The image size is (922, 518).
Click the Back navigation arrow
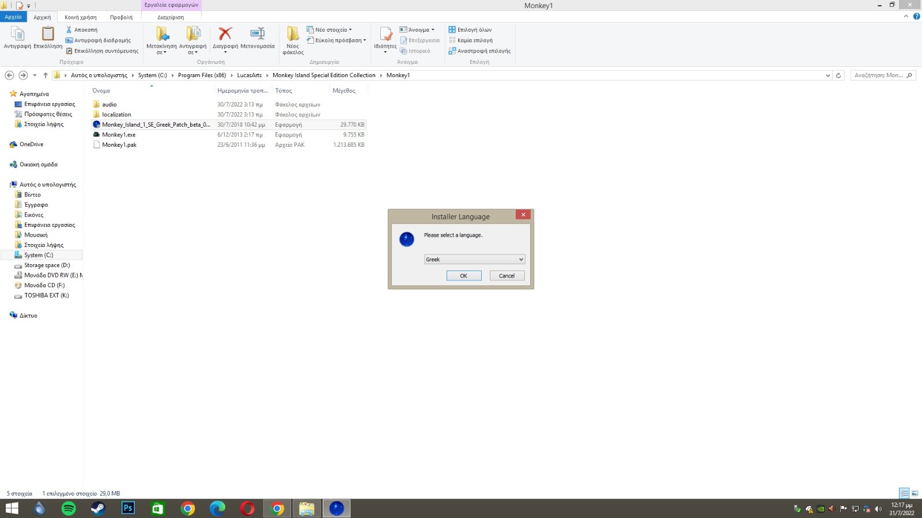coord(9,75)
